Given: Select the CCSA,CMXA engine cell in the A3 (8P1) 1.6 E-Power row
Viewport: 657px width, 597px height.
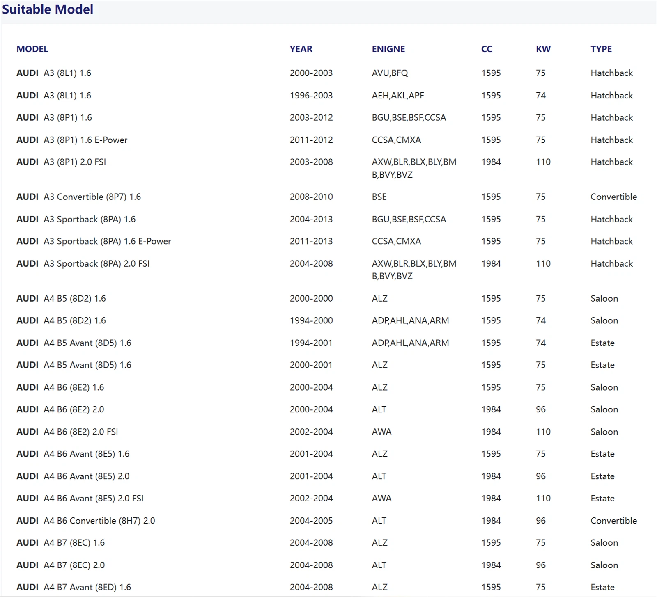Looking at the screenshot, I should (x=396, y=140).
